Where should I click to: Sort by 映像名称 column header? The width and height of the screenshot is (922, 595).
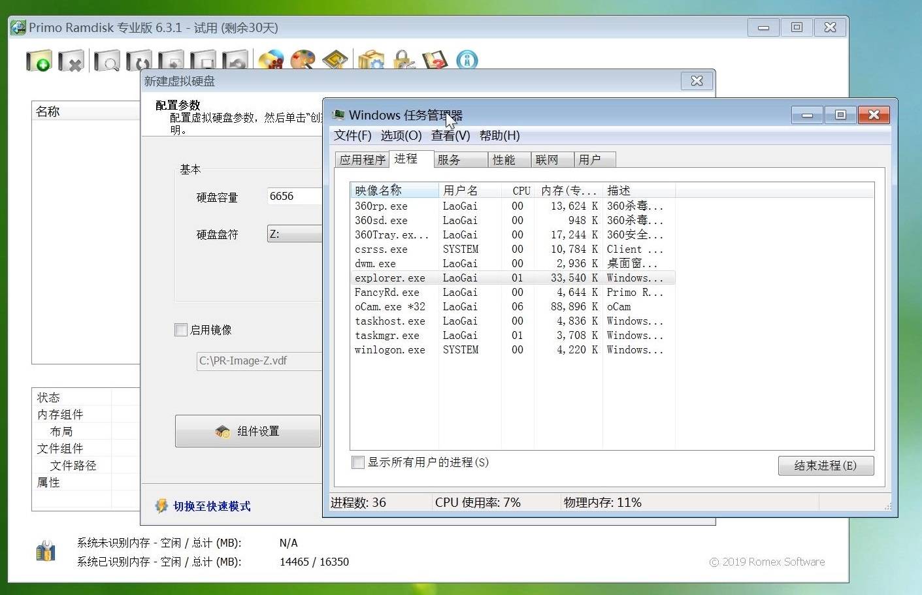pyautogui.click(x=394, y=190)
